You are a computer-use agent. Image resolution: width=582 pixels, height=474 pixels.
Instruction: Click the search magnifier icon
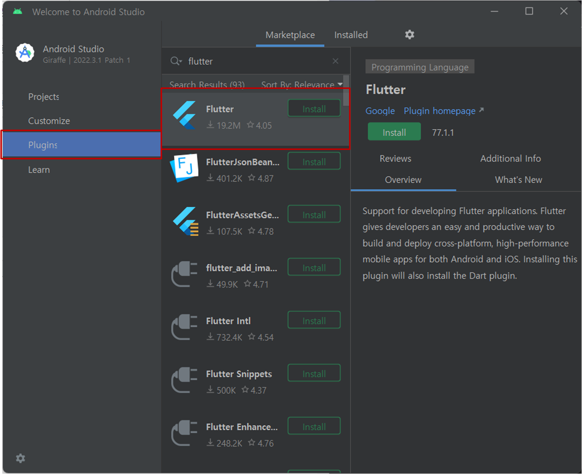tap(176, 61)
